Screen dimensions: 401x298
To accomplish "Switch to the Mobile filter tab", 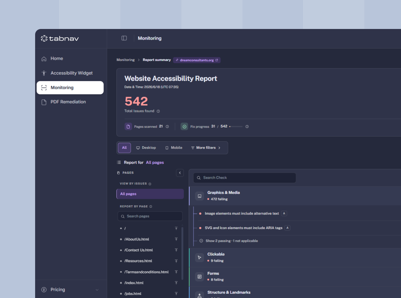I will tap(174, 148).
